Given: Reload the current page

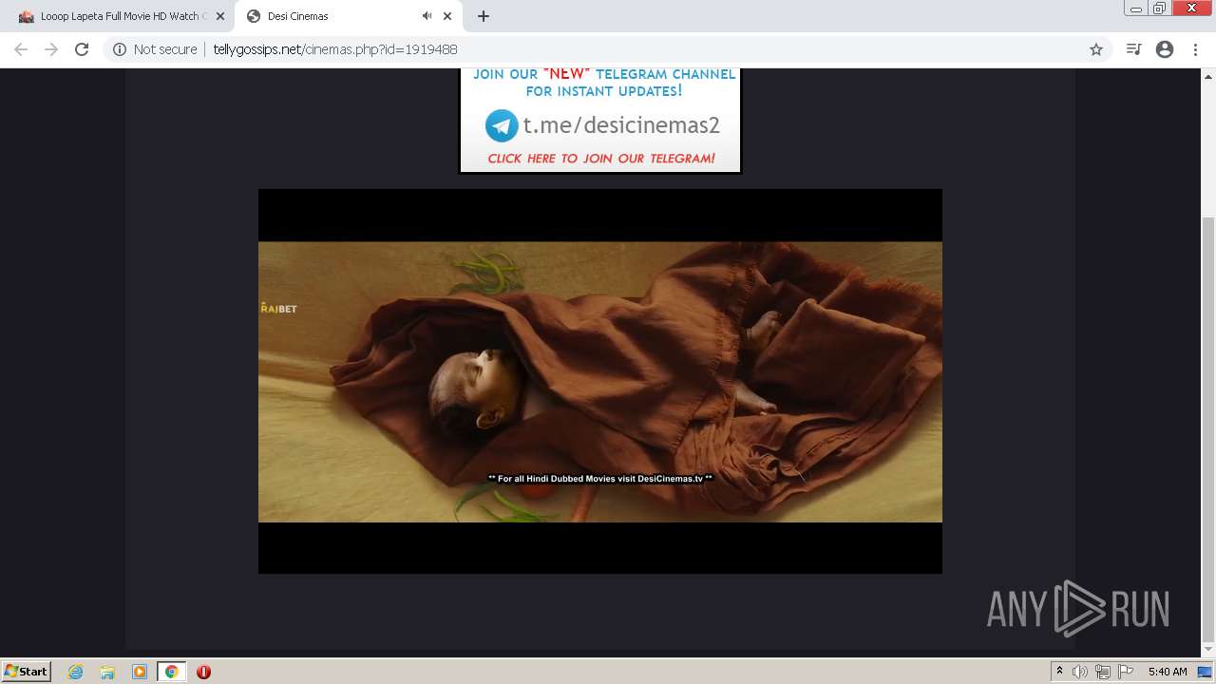Looking at the screenshot, I should [x=82, y=49].
